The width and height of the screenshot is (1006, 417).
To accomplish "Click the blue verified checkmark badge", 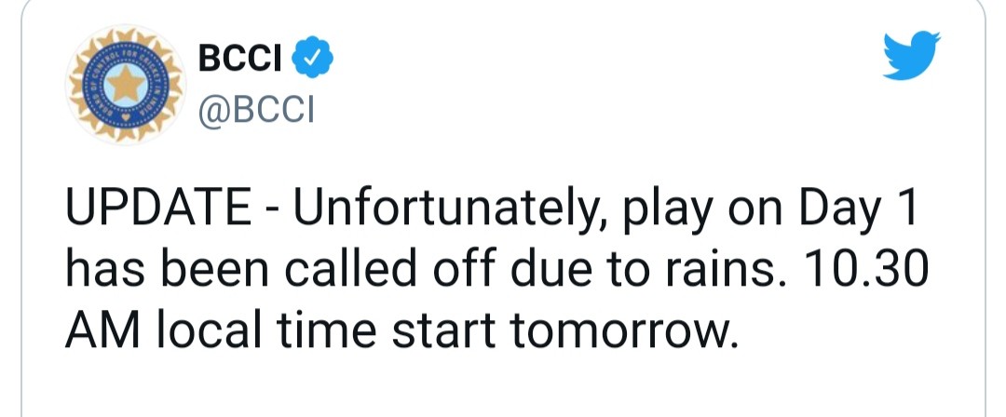I will point(312,58).
